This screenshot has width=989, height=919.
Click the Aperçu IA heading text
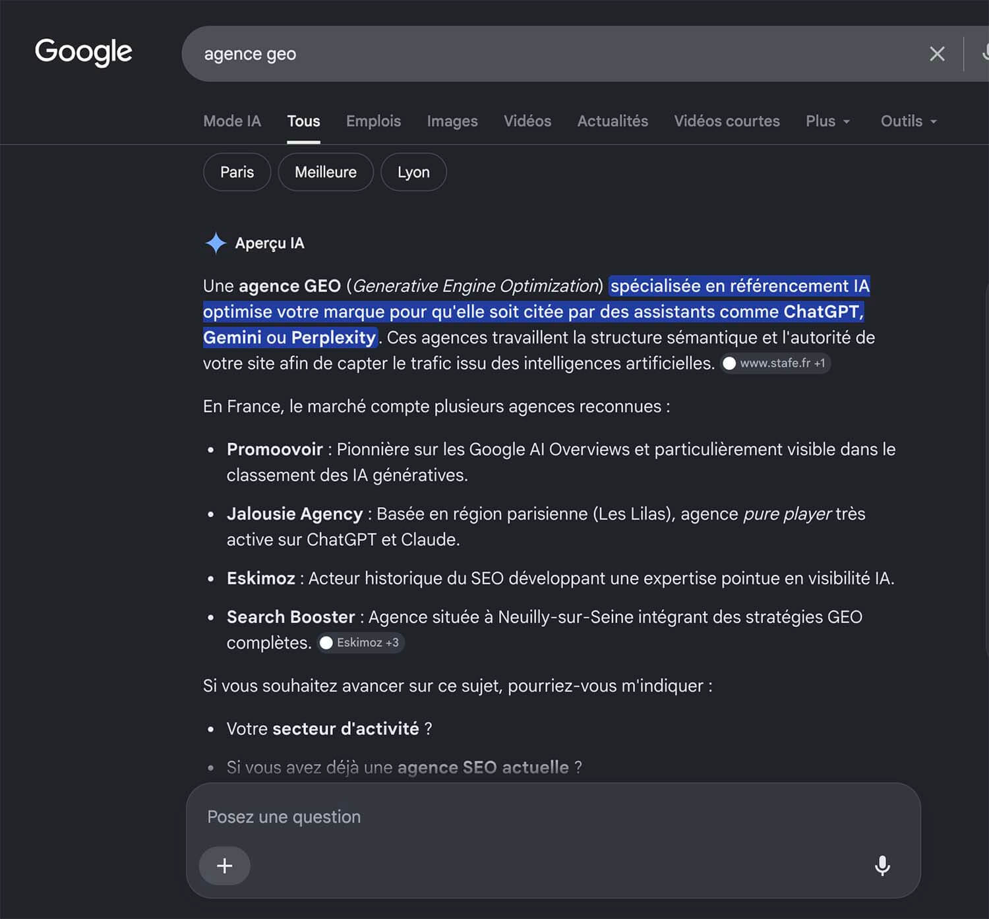(x=270, y=243)
